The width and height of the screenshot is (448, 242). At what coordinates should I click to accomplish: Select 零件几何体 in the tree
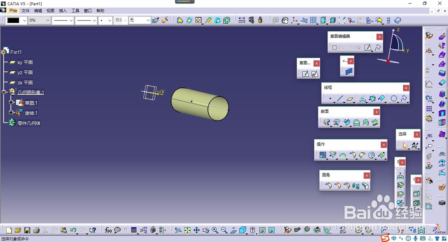29,123
